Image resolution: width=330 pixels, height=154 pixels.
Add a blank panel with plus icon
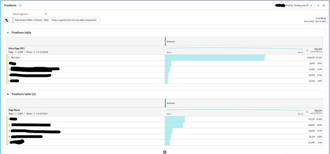[165, 152]
